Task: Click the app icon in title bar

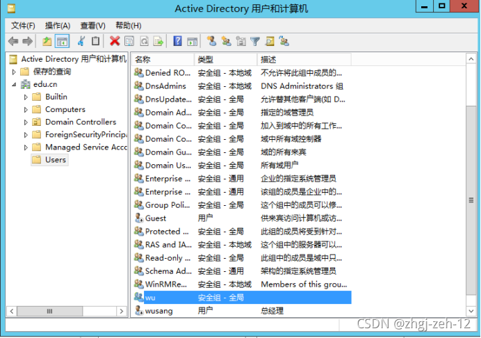Action: [x=11, y=8]
